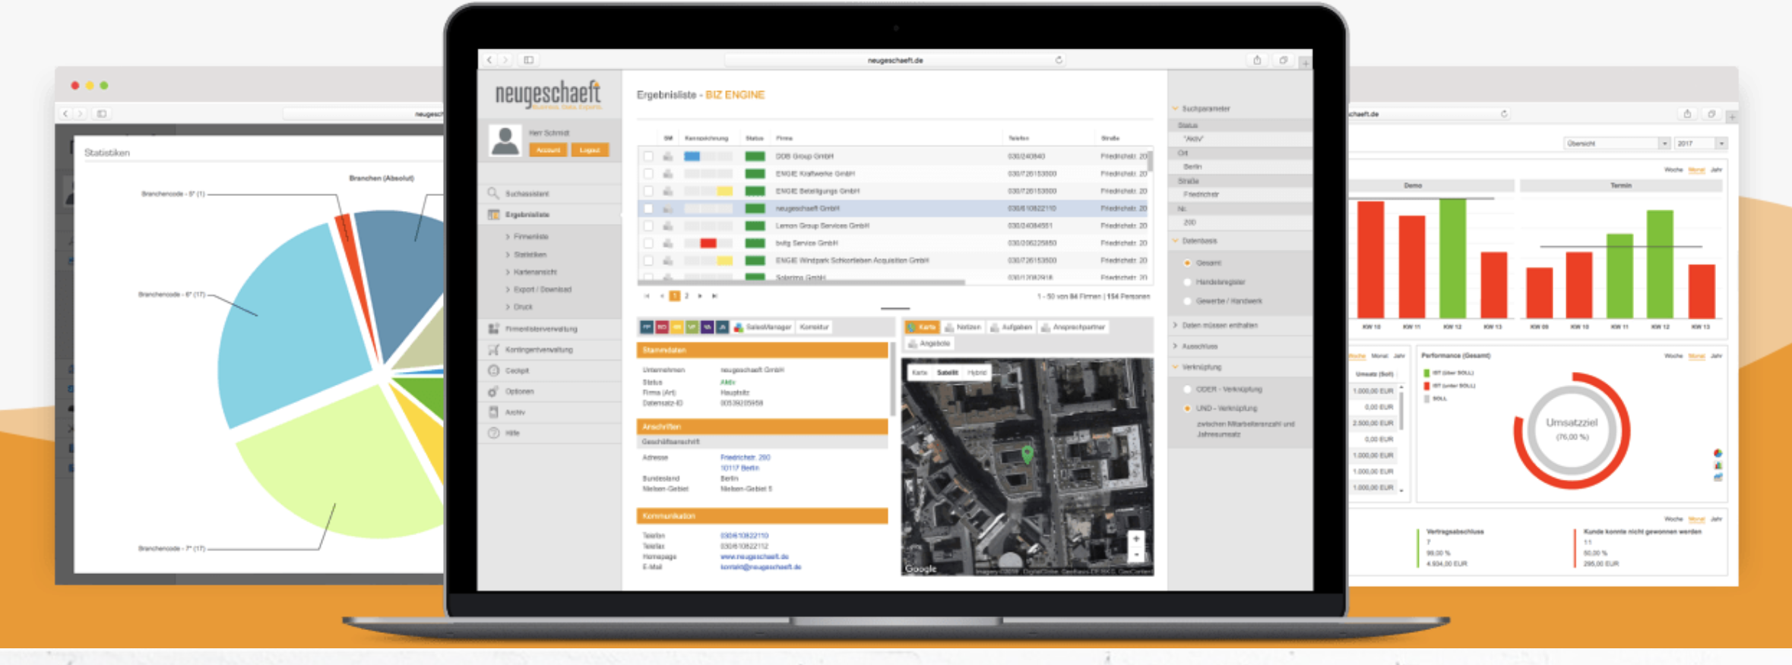
Task: Open the Kontingentverwaltung cart icon
Action: (493, 350)
